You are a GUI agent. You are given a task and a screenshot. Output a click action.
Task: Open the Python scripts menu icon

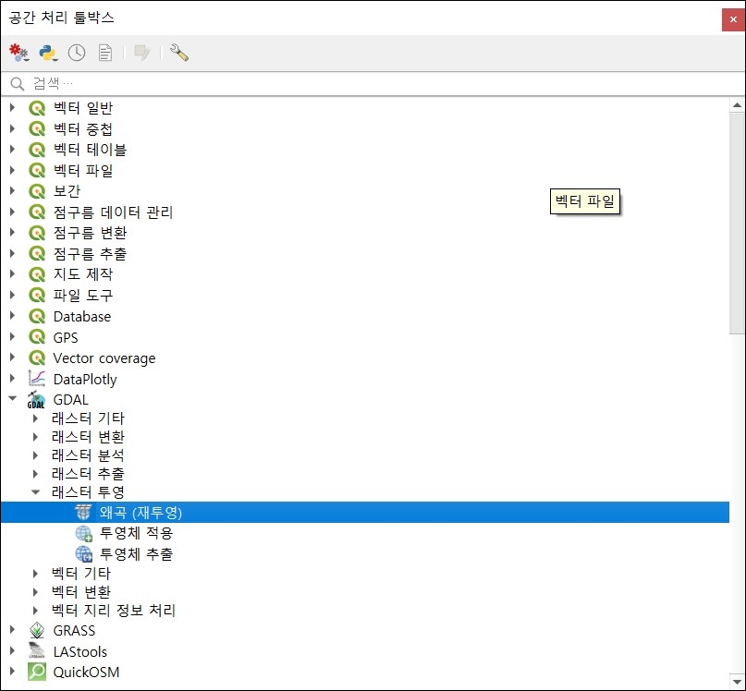48,53
